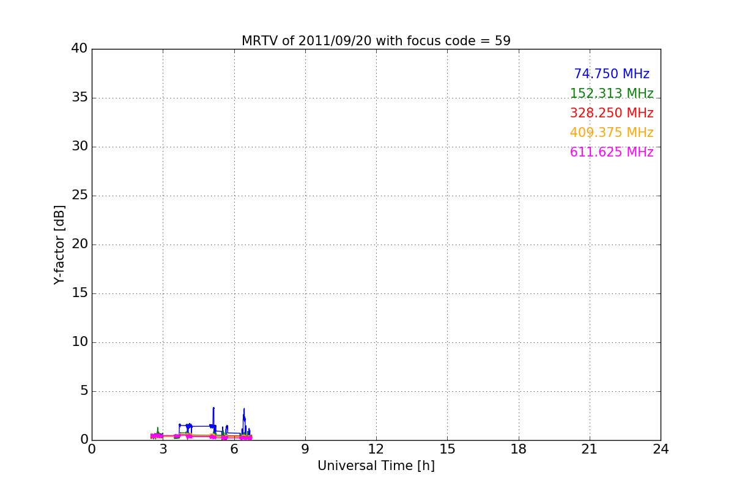Click the y-axis tick label 25
734x489 pixels.
pyautogui.click(x=80, y=196)
